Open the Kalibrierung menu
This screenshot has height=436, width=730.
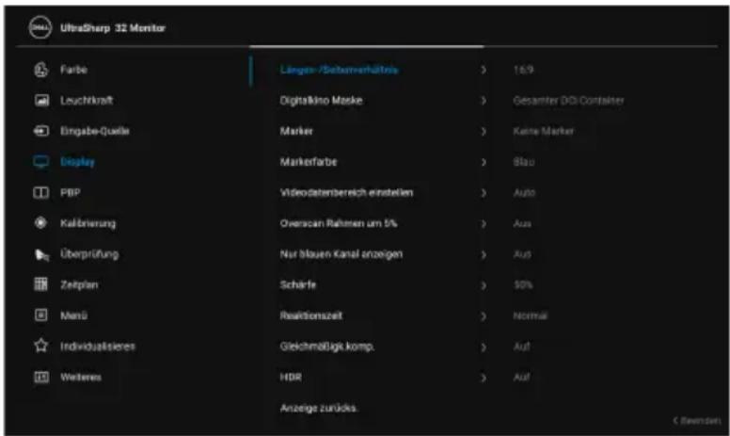88,223
